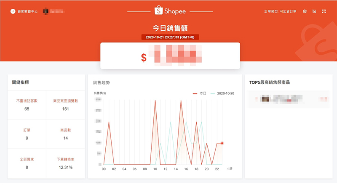The height and width of the screenshot is (195, 337).
Task: Click the 全部買家 metric value 8
Action: click(x=27, y=167)
